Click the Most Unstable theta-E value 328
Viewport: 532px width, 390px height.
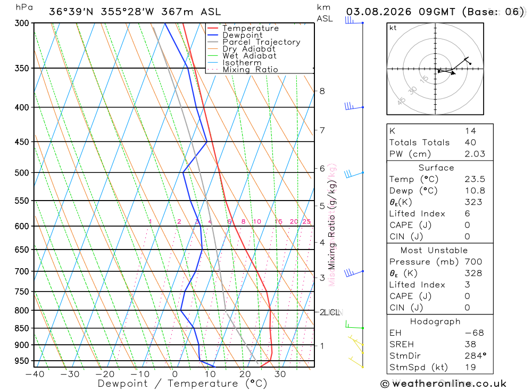[473, 273]
